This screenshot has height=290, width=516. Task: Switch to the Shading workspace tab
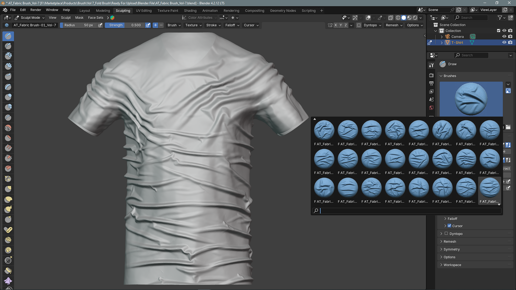(190, 11)
